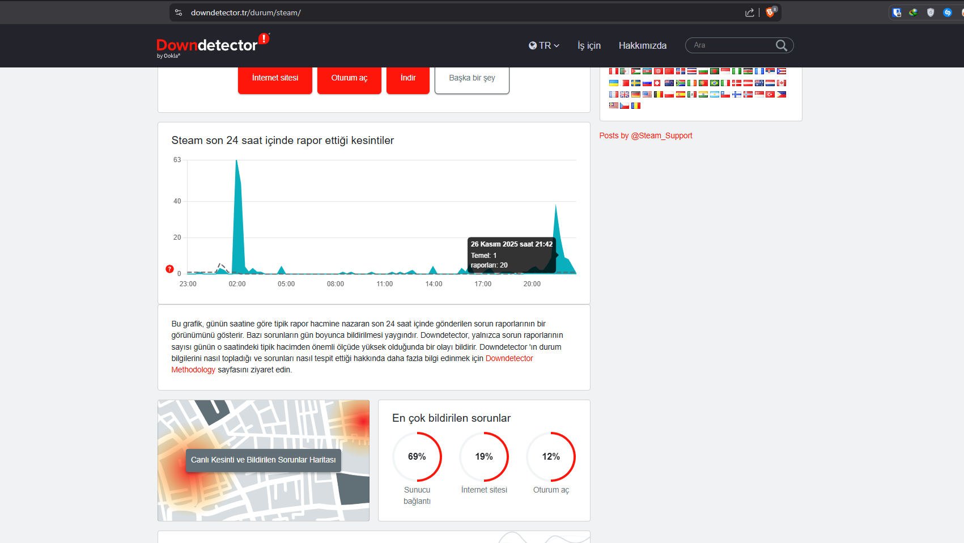Click the browser address bar URL

pos(246,12)
